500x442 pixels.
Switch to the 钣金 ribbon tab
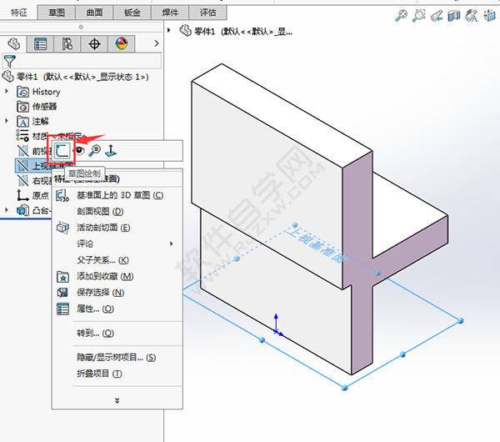(132, 13)
